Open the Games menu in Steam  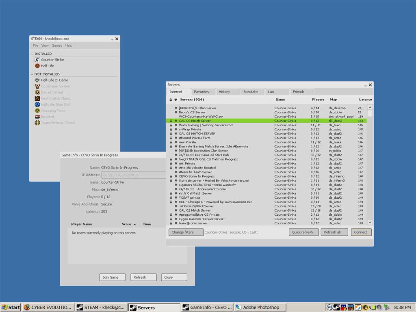coord(57,45)
